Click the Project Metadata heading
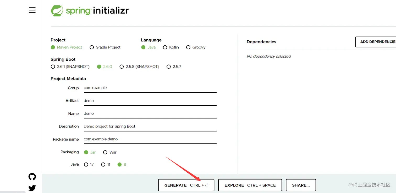Image resolution: width=396 pixels, height=193 pixels. click(68, 79)
